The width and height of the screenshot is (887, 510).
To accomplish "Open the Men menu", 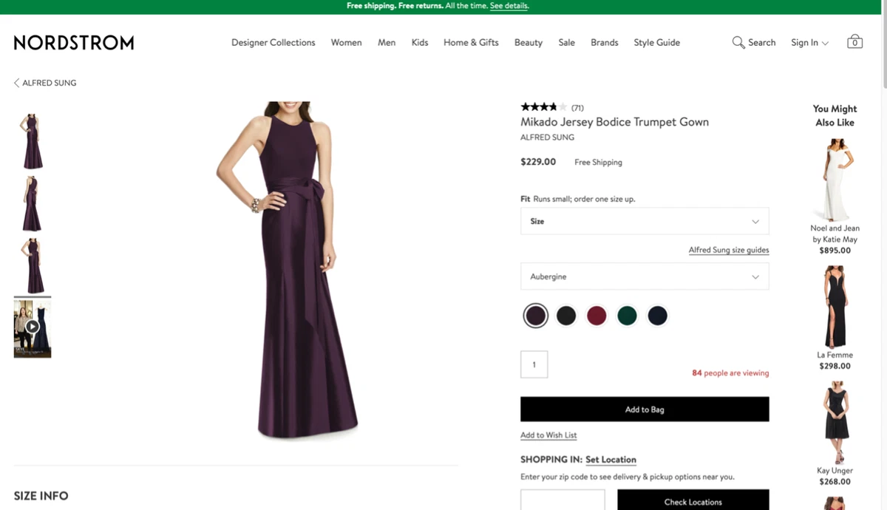I will (x=387, y=42).
